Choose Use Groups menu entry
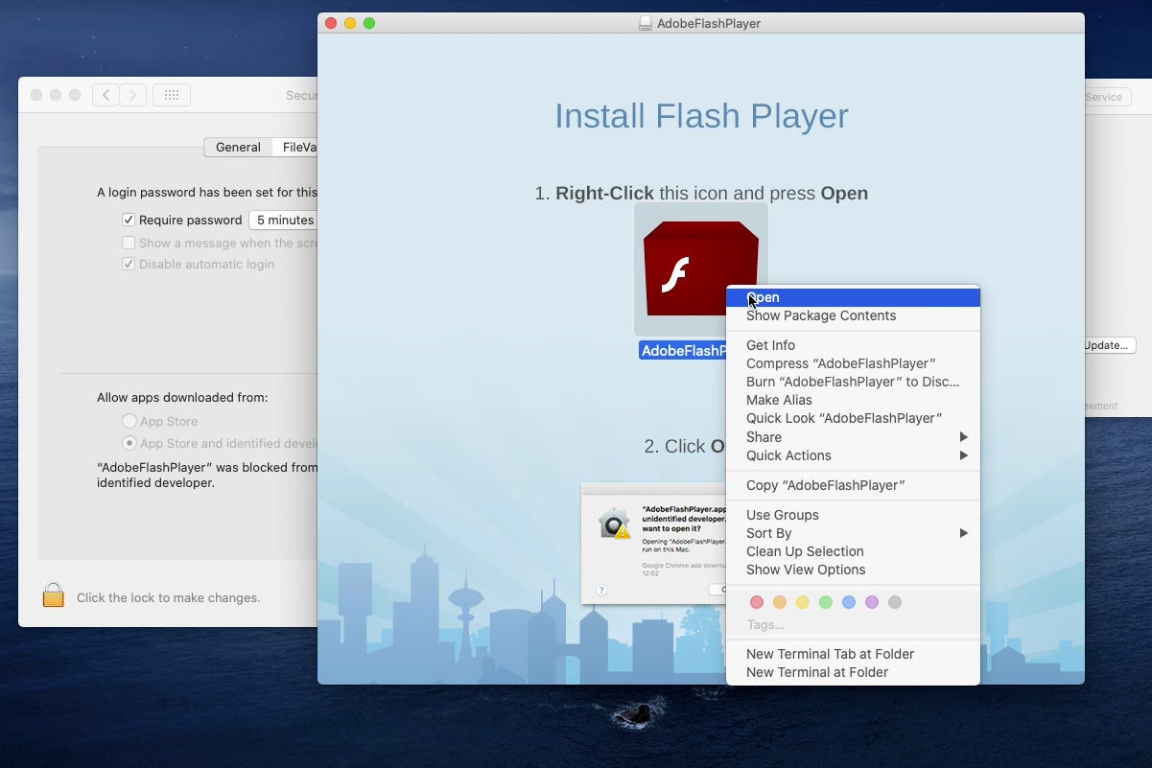1152x768 pixels. [x=853, y=515]
